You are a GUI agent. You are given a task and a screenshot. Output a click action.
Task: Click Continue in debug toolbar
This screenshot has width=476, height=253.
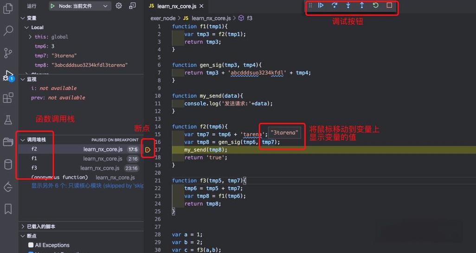click(x=321, y=6)
